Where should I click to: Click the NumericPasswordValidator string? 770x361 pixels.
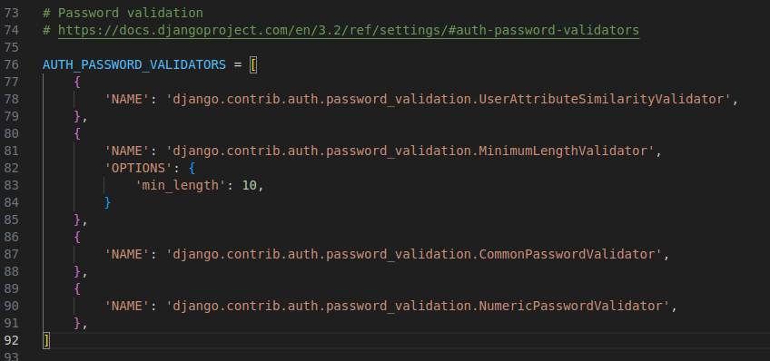point(418,306)
